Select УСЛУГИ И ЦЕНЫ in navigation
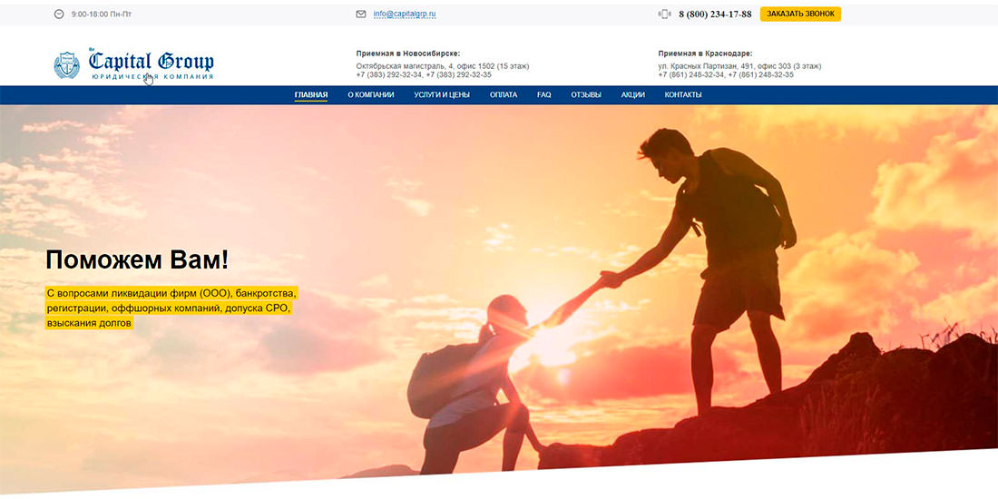 point(442,94)
